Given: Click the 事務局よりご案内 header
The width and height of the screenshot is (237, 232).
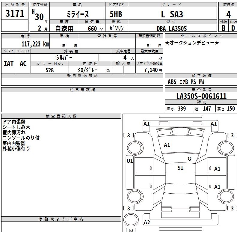Looking at the screenshot, I should [x=61, y=219].
